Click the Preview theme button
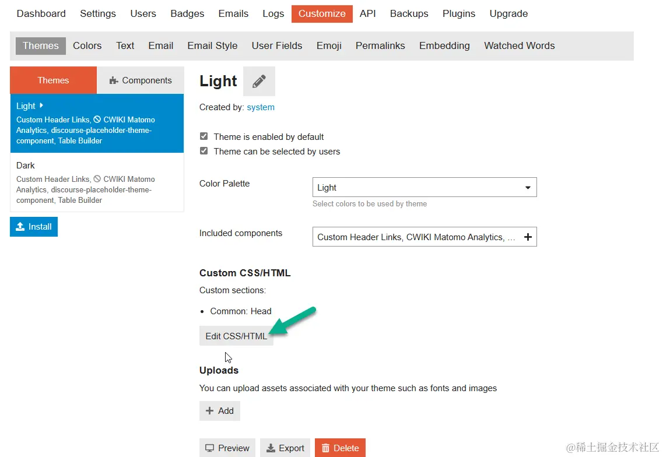 pyautogui.click(x=227, y=448)
